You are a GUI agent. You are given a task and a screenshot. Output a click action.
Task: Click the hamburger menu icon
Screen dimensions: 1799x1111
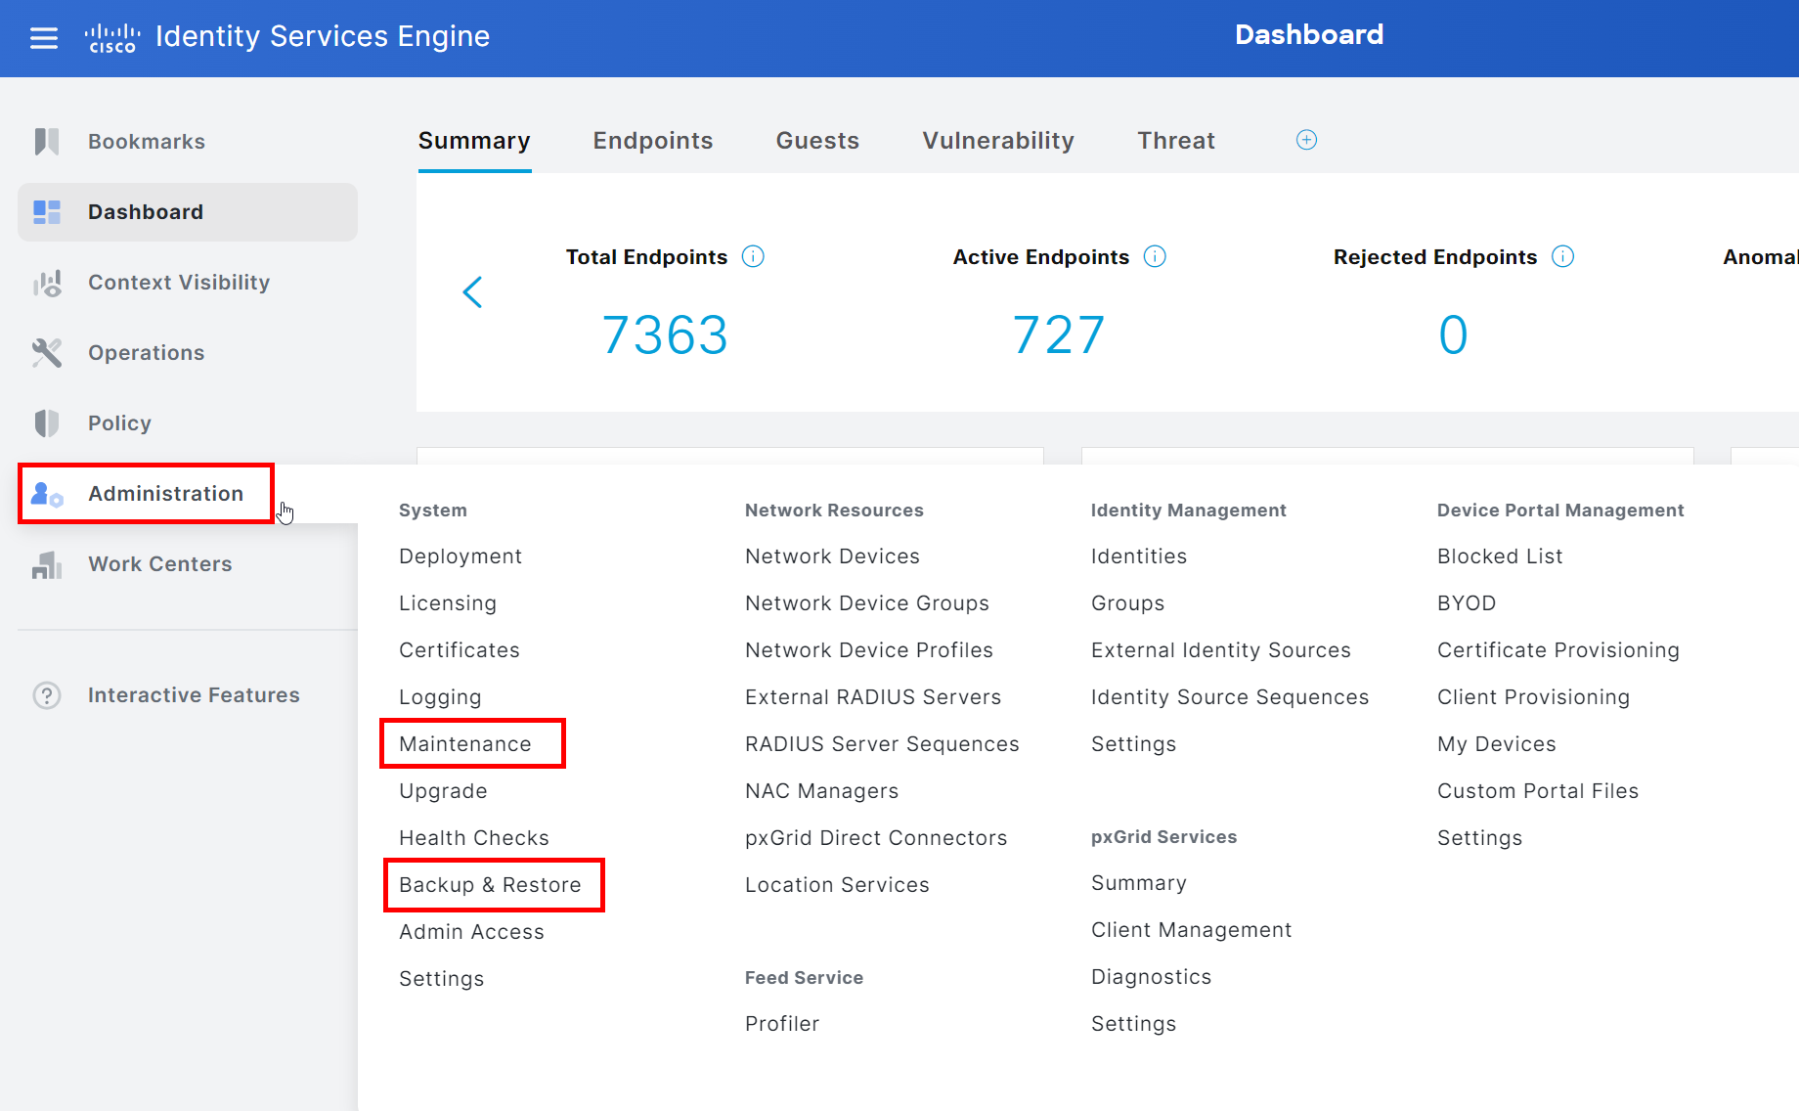(x=44, y=37)
